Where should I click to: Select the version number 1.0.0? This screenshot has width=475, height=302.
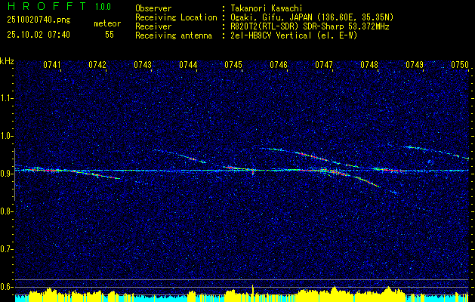(x=103, y=7)
